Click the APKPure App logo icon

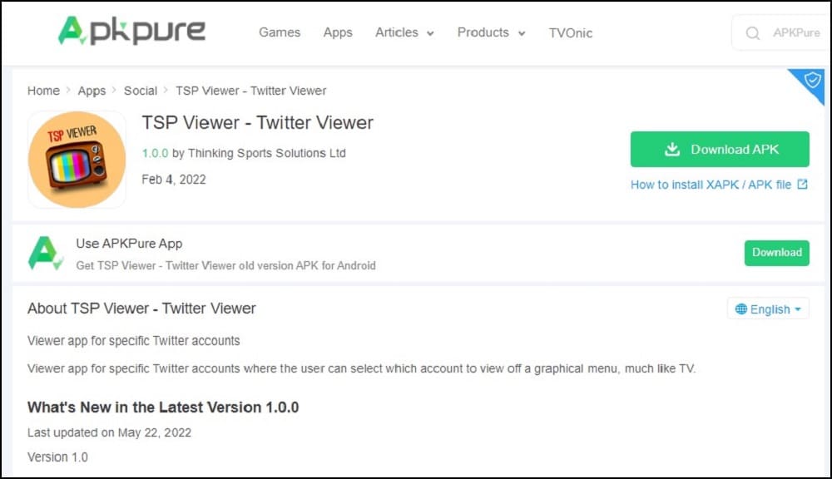coord(46,254)
